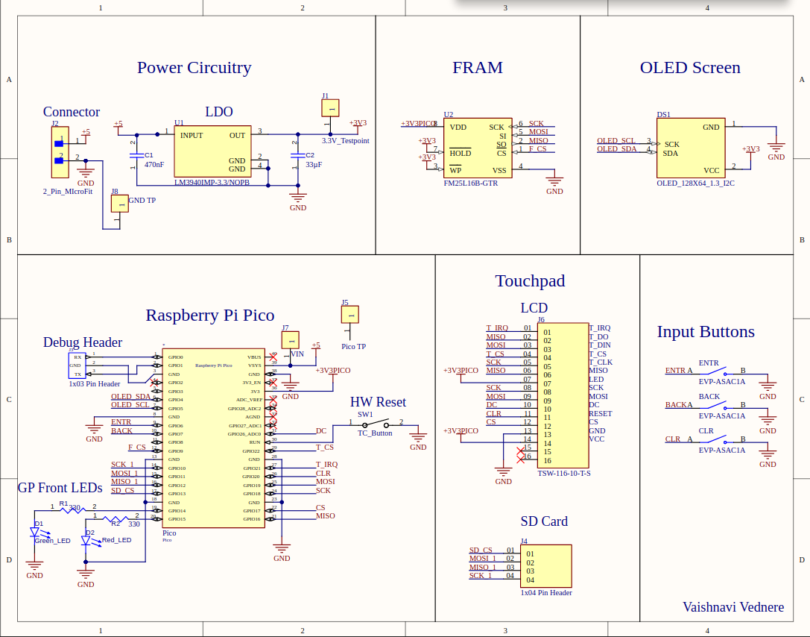Viewport: 810px width, 637px height.
Task: Click the SD_CS net label at J4 pin 01
Action: pos(481,550)
